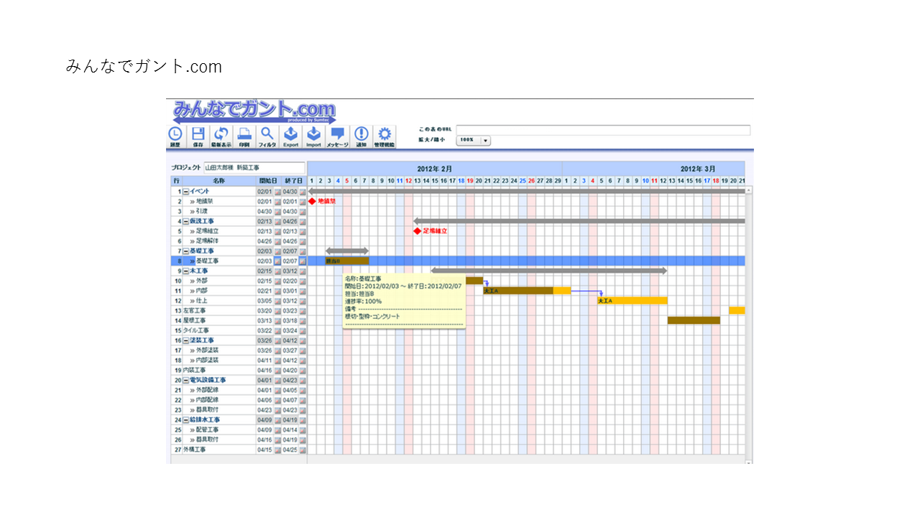The height and width of the screenshot is (517, 920).
Task: Open end date calendar icon for row 8
Action: tap(303, 261)
